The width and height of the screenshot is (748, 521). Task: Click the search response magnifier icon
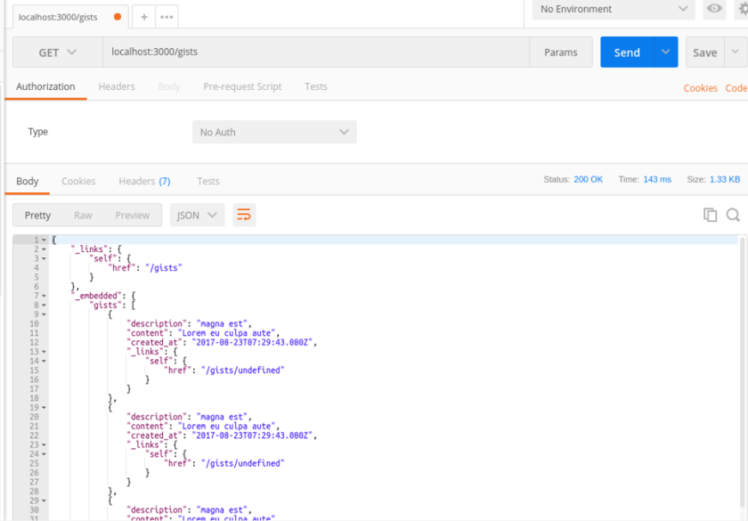click(733, 215)
